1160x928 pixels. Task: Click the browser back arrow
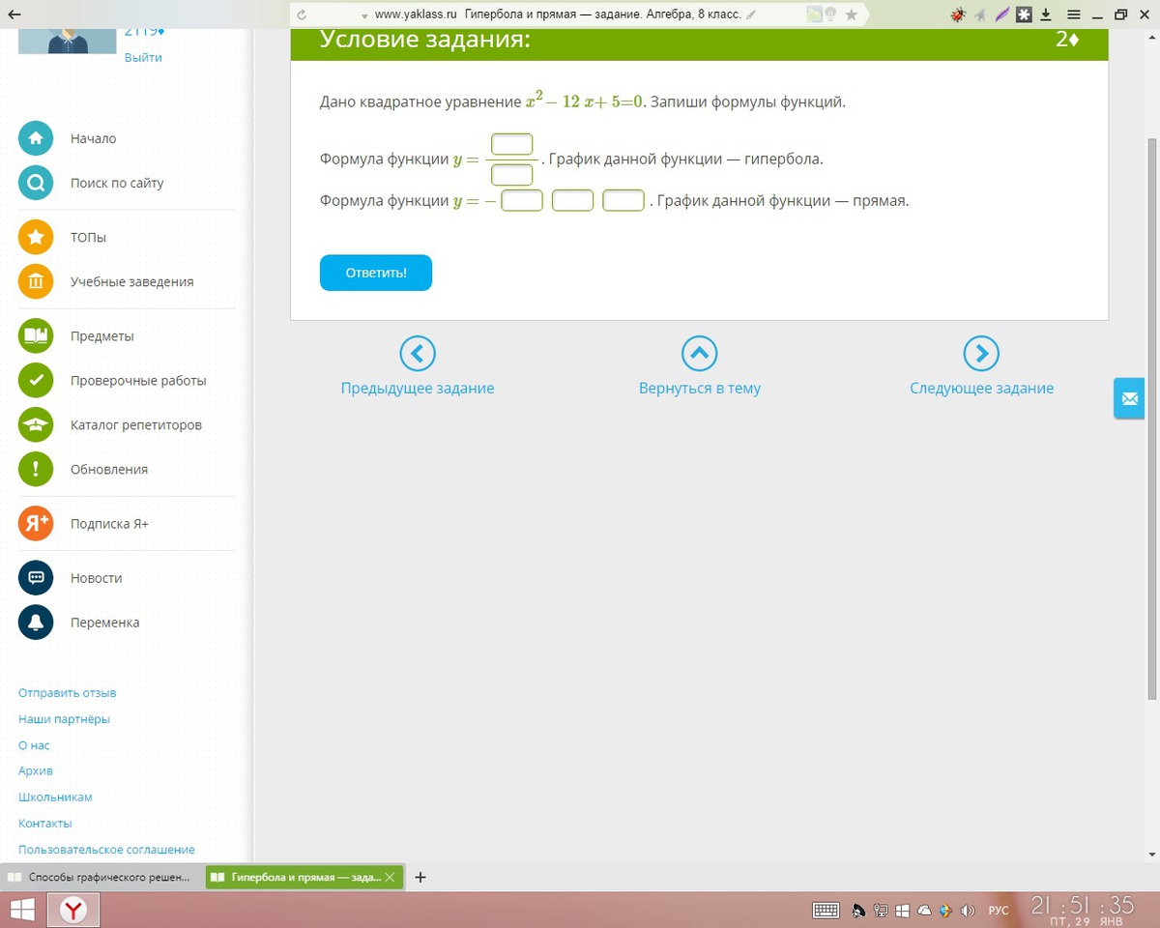coord(14,14)
